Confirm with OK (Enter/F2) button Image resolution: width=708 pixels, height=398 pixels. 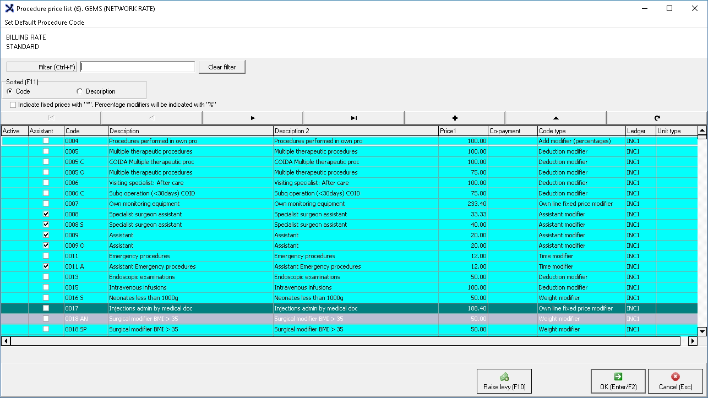pyautogui.click(x=618, y=381)
